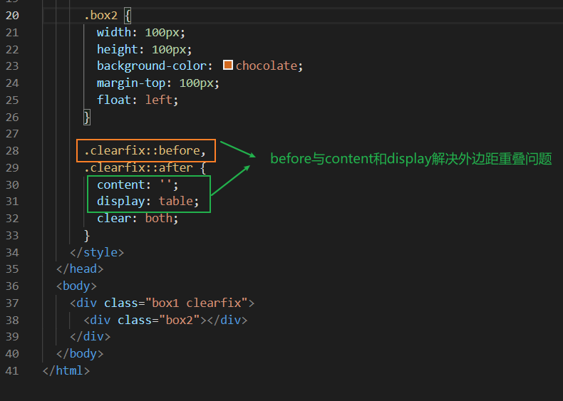The height and width of the screenshot is (401, 563).
Task: Click the closing '</head>' tag
Action: point(80,269)
